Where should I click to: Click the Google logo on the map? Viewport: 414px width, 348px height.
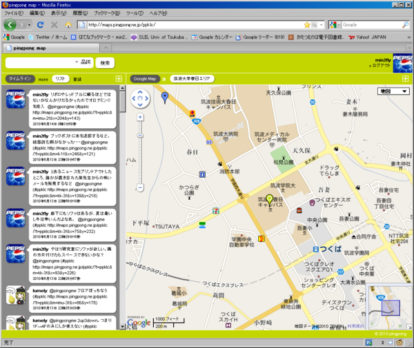pyautogui.click(x=139, y=323)
